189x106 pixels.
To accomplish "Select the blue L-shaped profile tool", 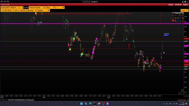I will 180,18.
